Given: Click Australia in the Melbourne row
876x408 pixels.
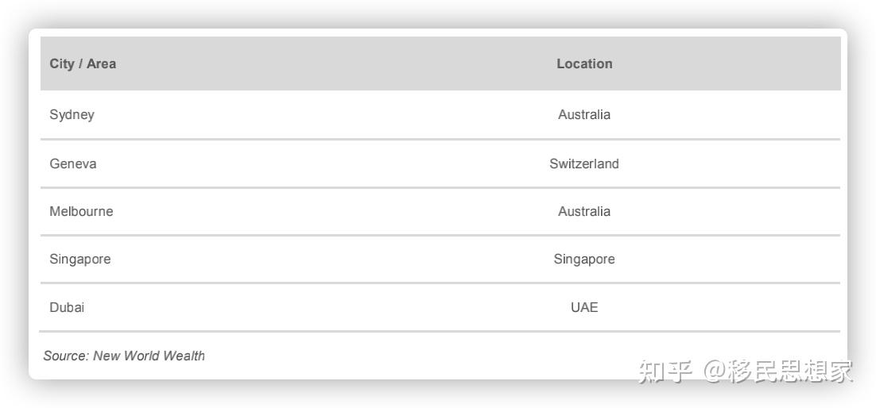Looking at the screenshot, I should pos(584,212).
